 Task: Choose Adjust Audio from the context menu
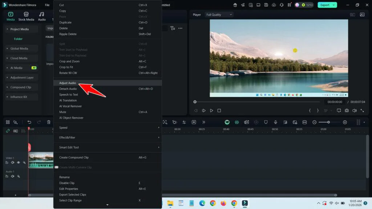[x=68, y=83]
